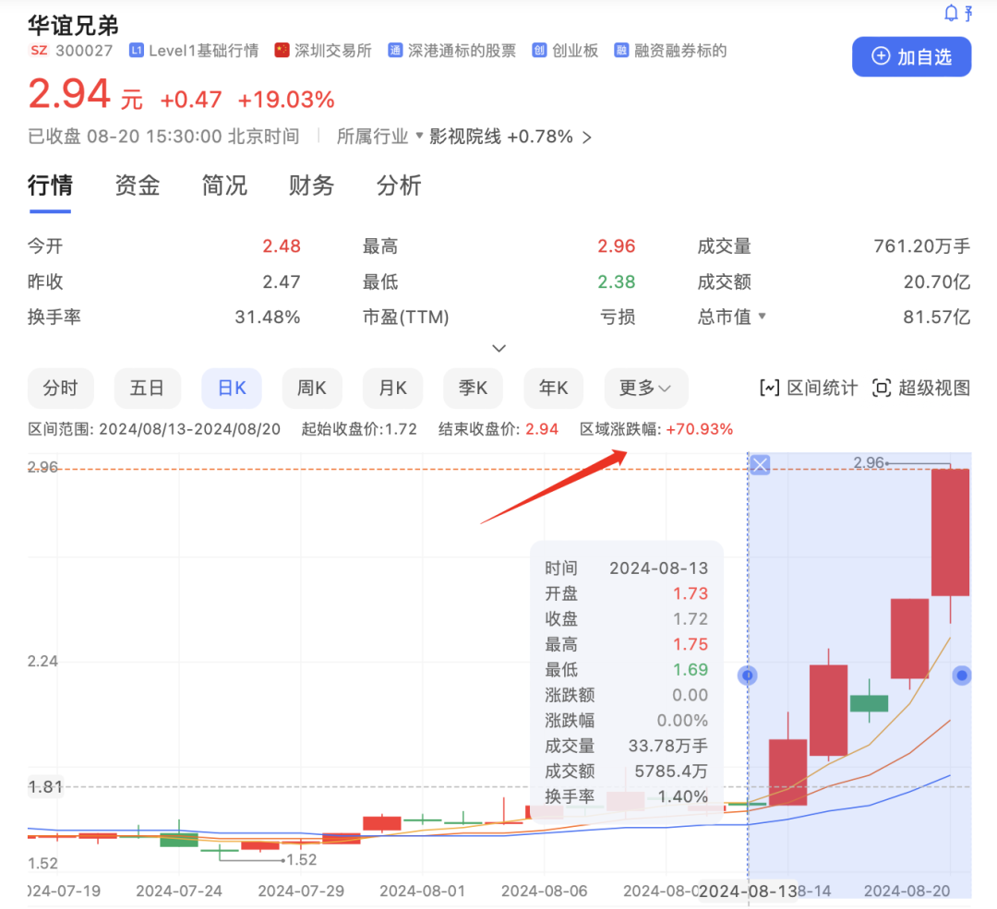Screen dimensions: 997x909
Task: Click the tooltip 成交量 value 33.78万手
Action: (667, 746)
